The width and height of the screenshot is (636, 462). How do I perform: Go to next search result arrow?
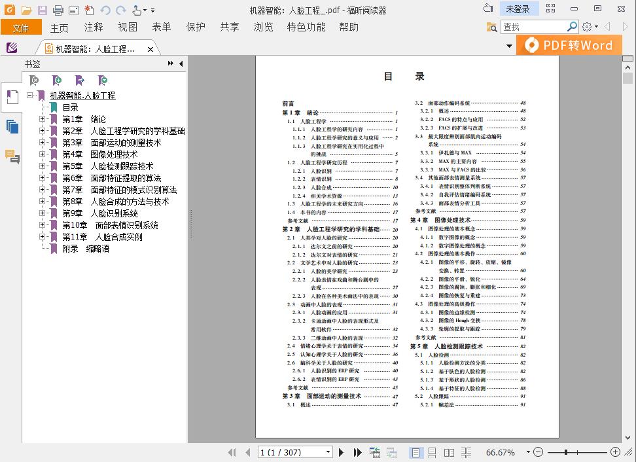[x=625, y=27]
